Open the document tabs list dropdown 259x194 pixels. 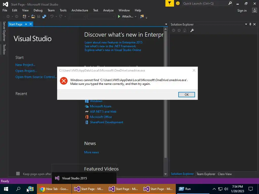[x=166, y=24]
